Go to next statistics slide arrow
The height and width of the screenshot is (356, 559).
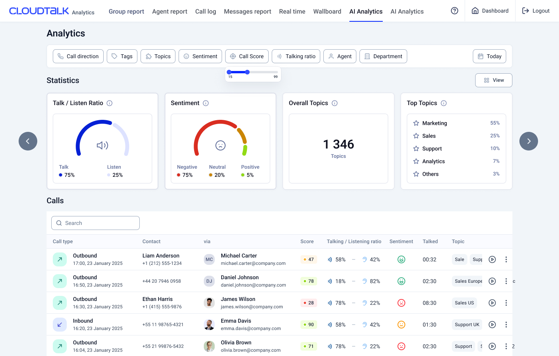528,141
